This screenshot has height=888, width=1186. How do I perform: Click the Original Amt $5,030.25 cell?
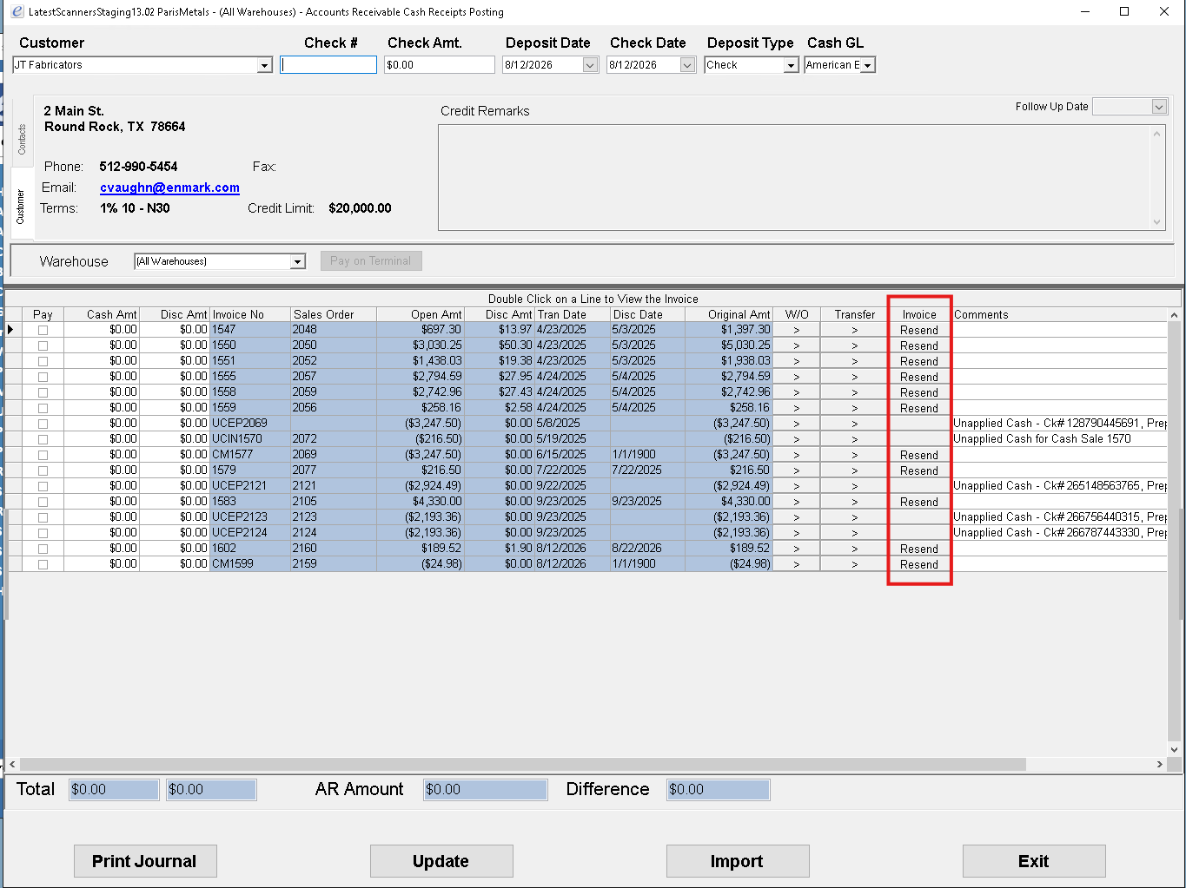click(x=728, y=345)
